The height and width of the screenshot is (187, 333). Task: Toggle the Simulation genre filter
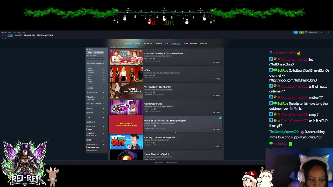[x=91, y=66]
